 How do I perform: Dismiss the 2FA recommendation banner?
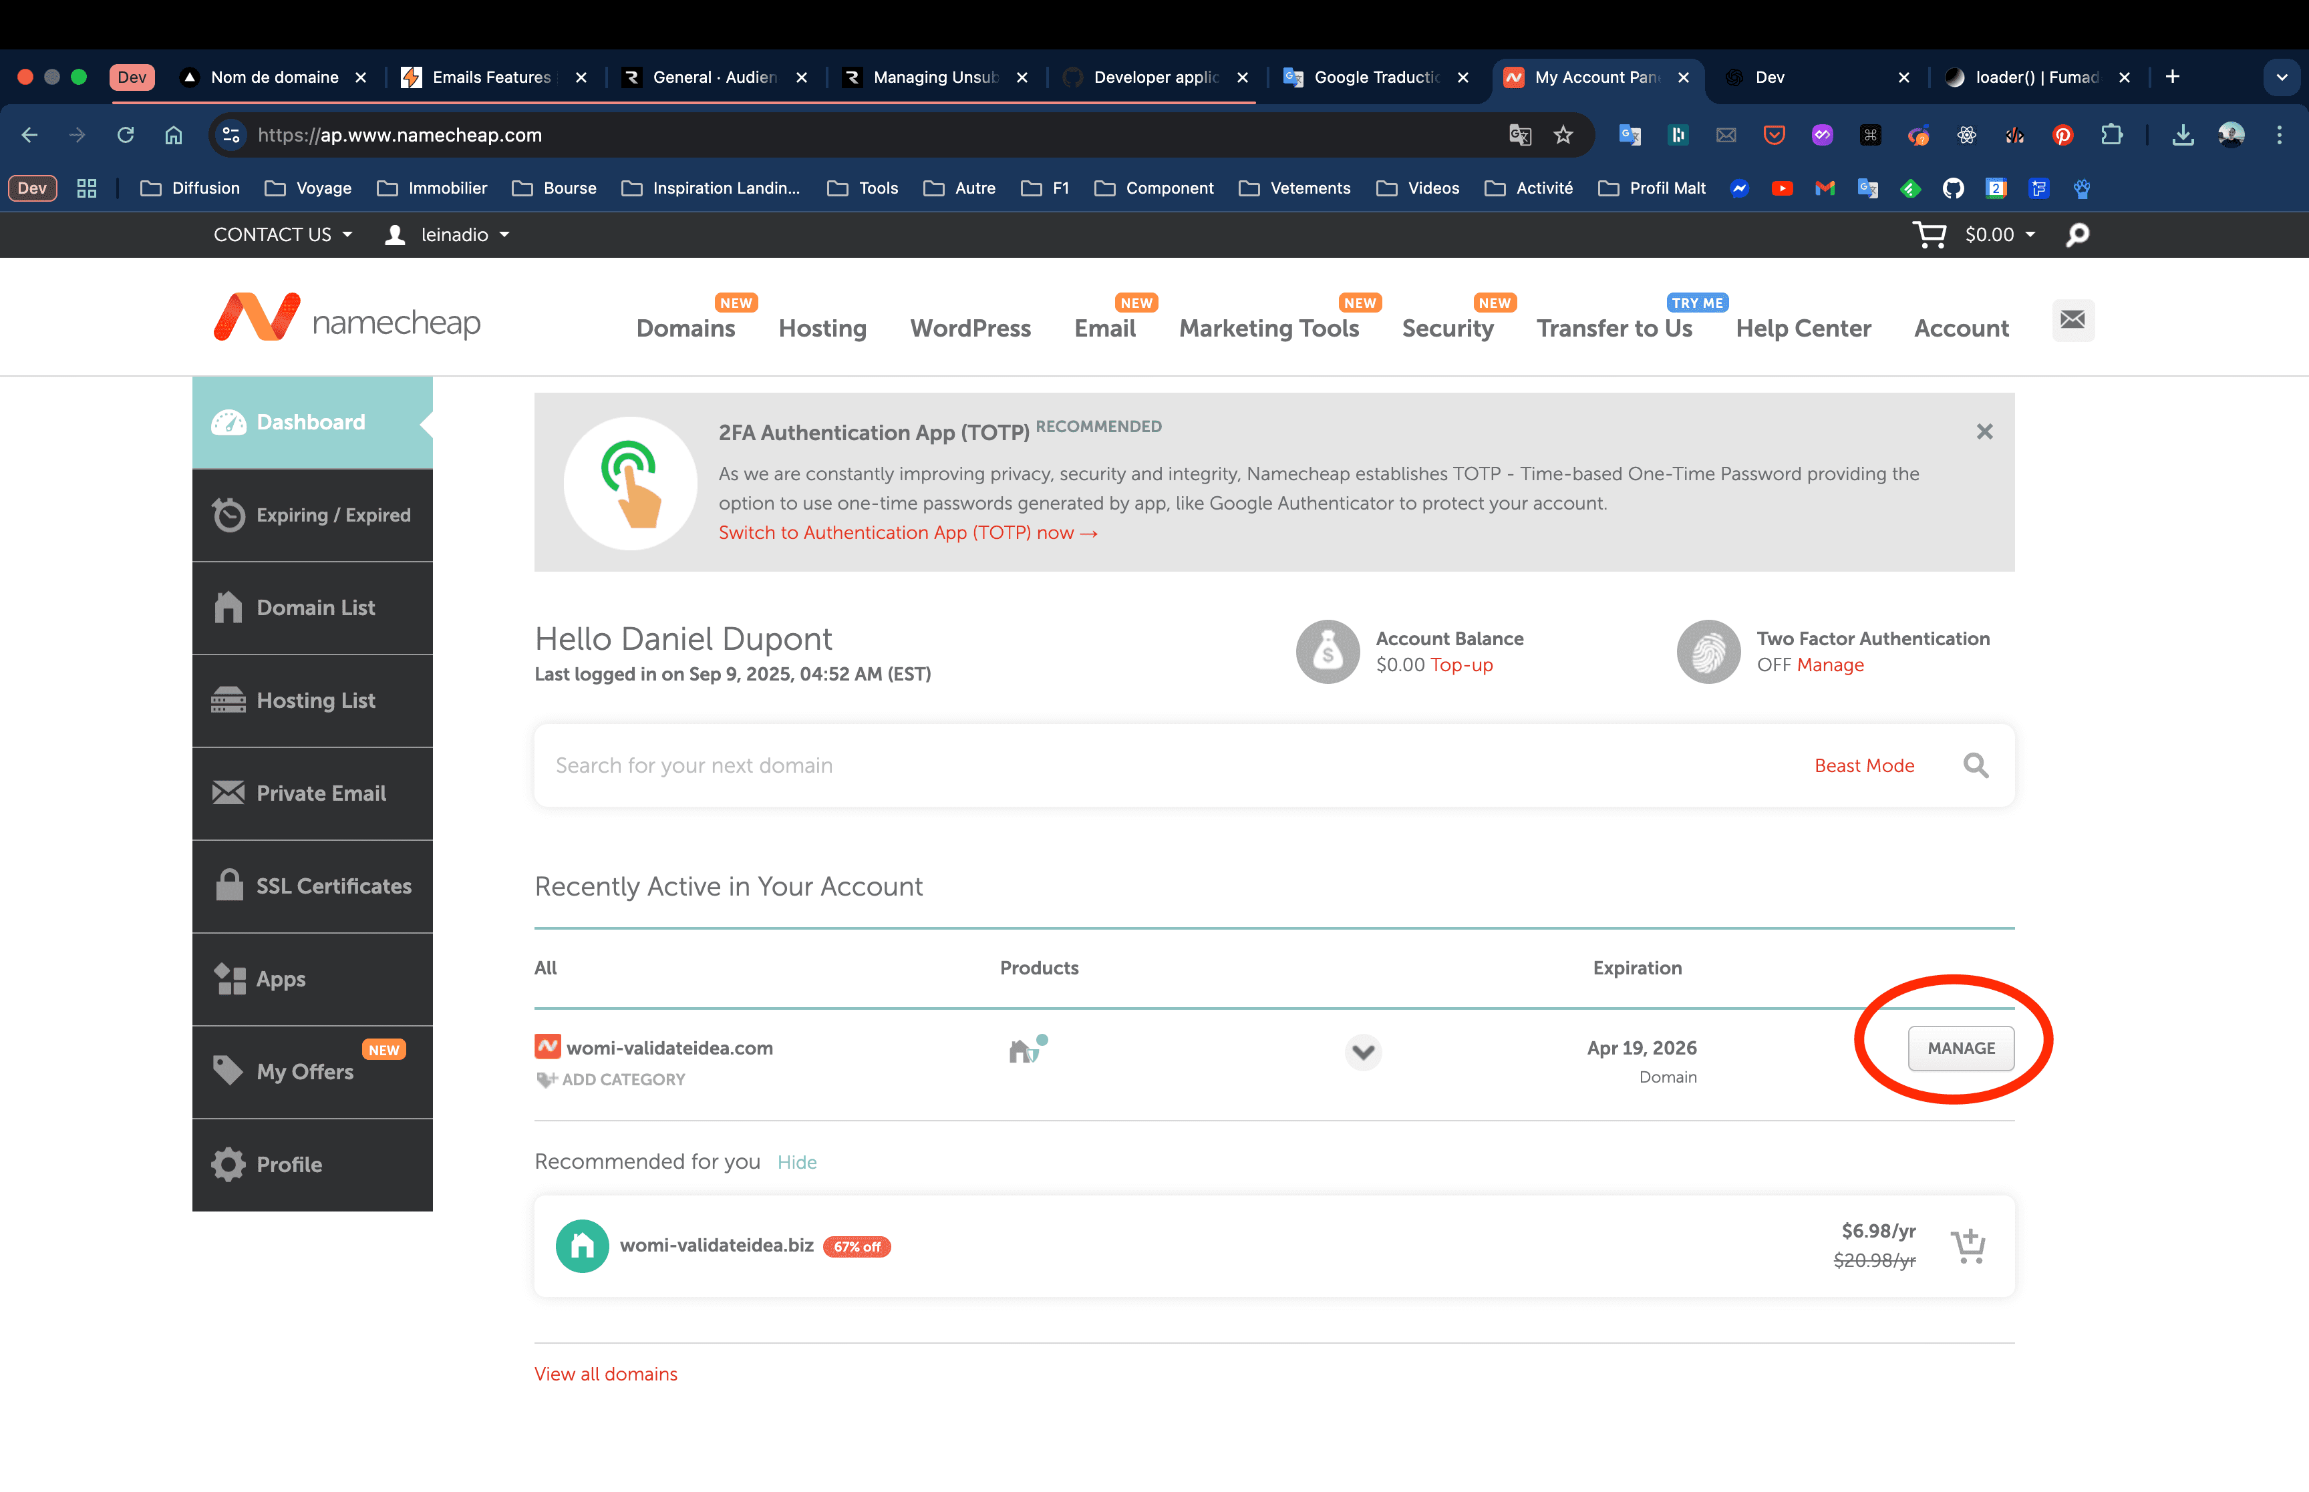click(1984, 432)
